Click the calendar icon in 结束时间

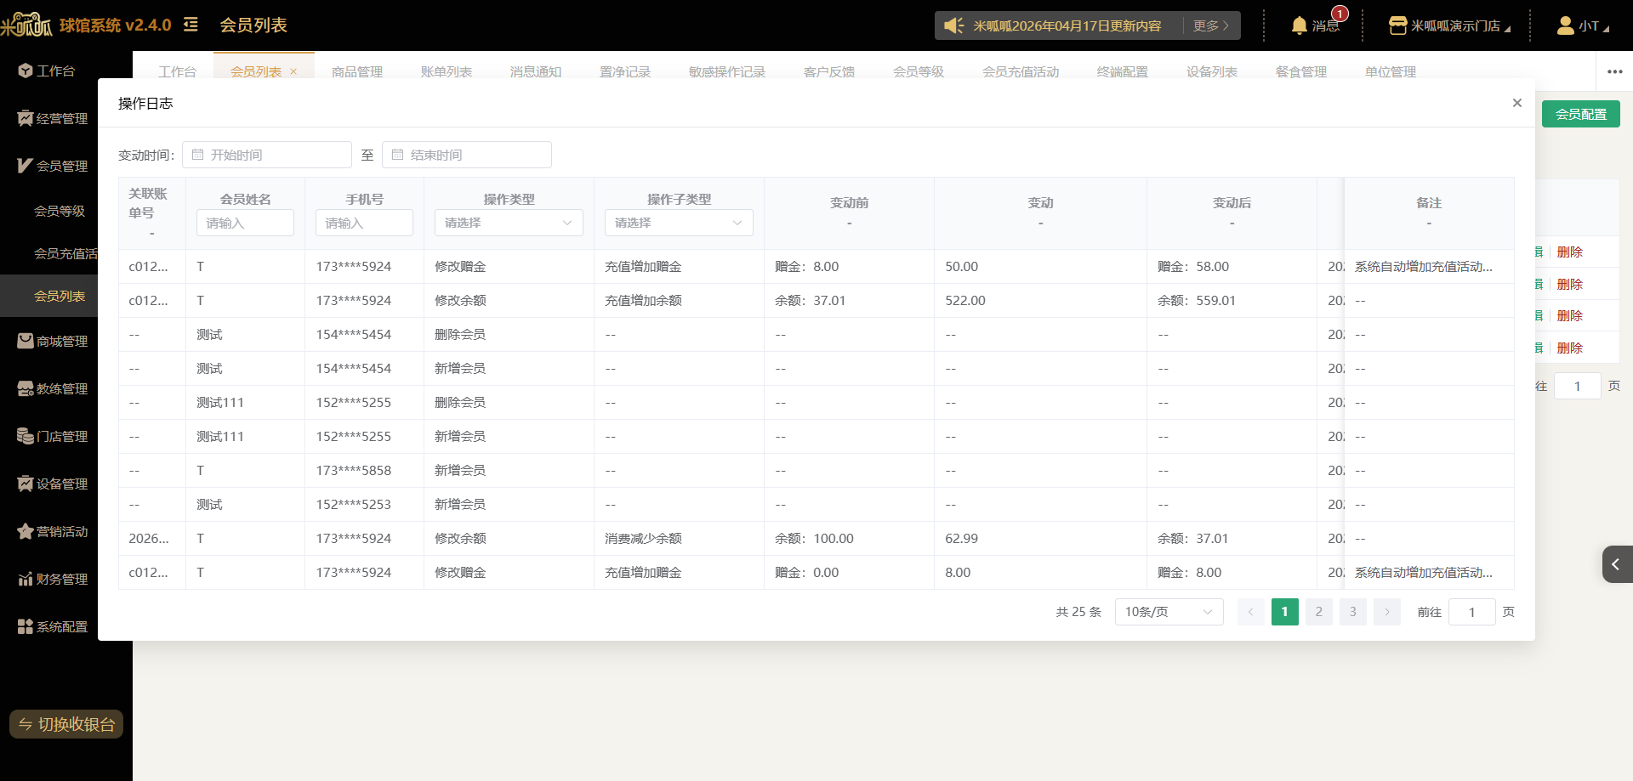tap(397, 155)
